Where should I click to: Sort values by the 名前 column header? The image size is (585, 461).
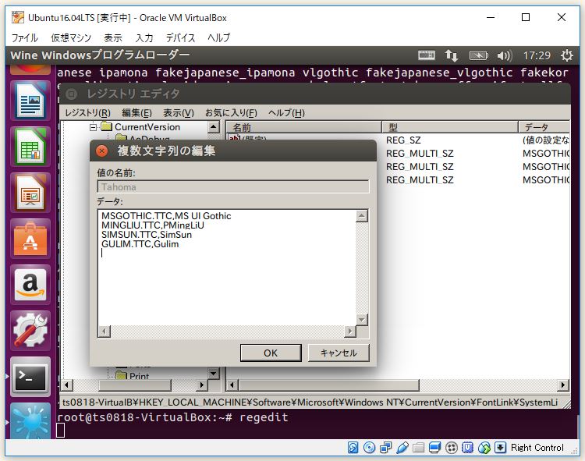point(303,127)
